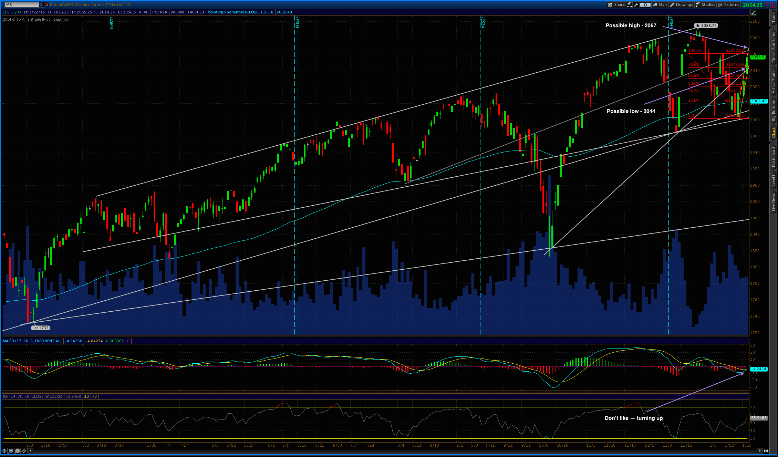The image size is (778, 457).
Task: Click the /ES symbol input field
Action: (21, 5)
